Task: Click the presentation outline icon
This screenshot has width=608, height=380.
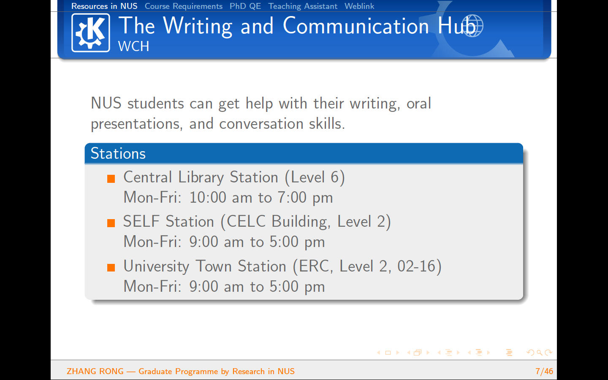Action: tap(509, 353)
